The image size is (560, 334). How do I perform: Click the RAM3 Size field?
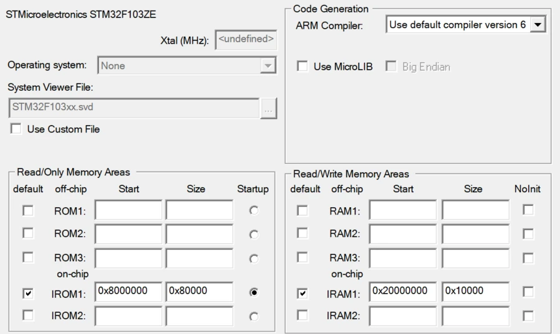pyautogui.click(x=476, y=258)
